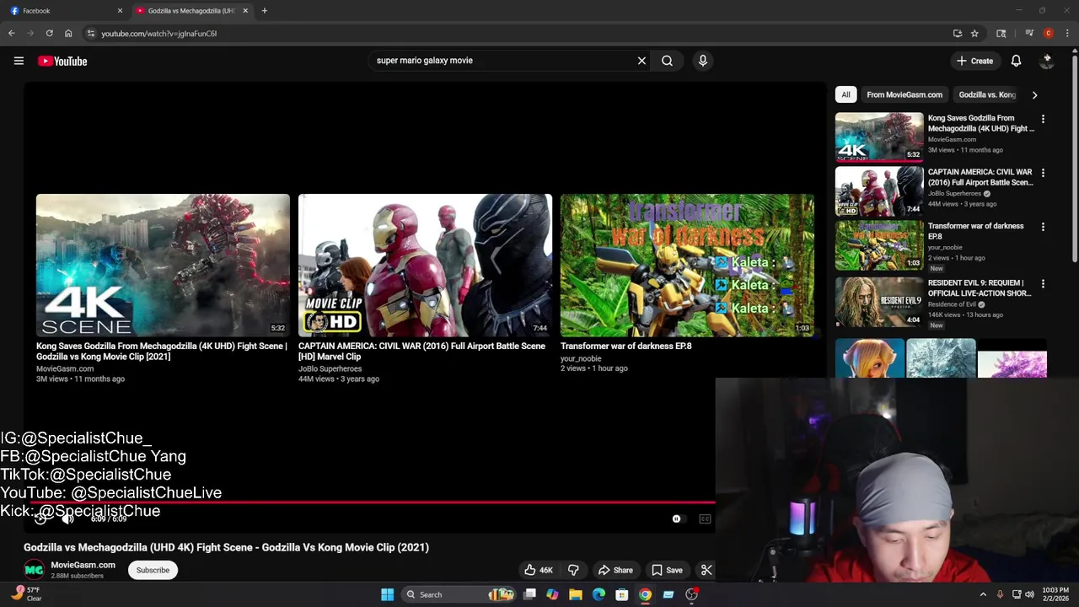Close the Facebook tab
Screen dimensions: 1079x607
click(120, 11)
